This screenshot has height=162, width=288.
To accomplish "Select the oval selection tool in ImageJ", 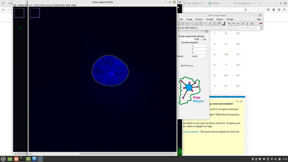I will pyautogui.click(x=178, y=23).
